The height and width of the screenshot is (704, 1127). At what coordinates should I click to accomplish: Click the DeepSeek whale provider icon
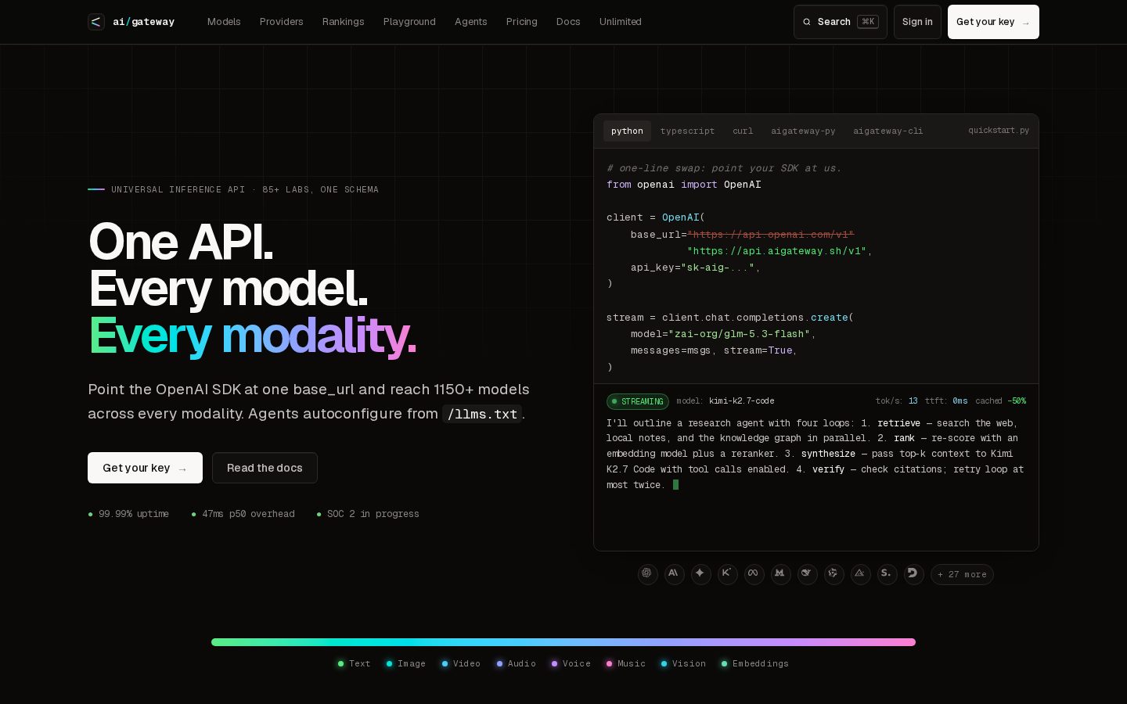coord(807,574)
